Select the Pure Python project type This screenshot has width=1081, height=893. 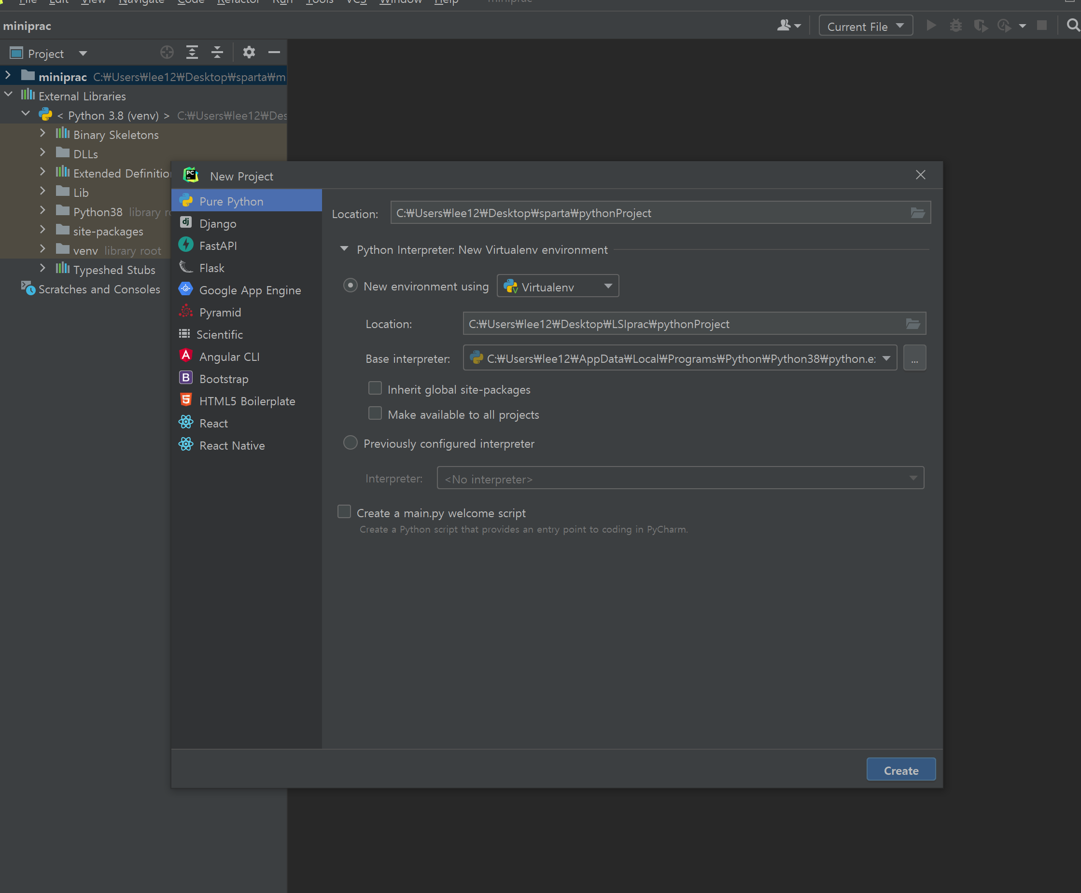pos(247,201)
